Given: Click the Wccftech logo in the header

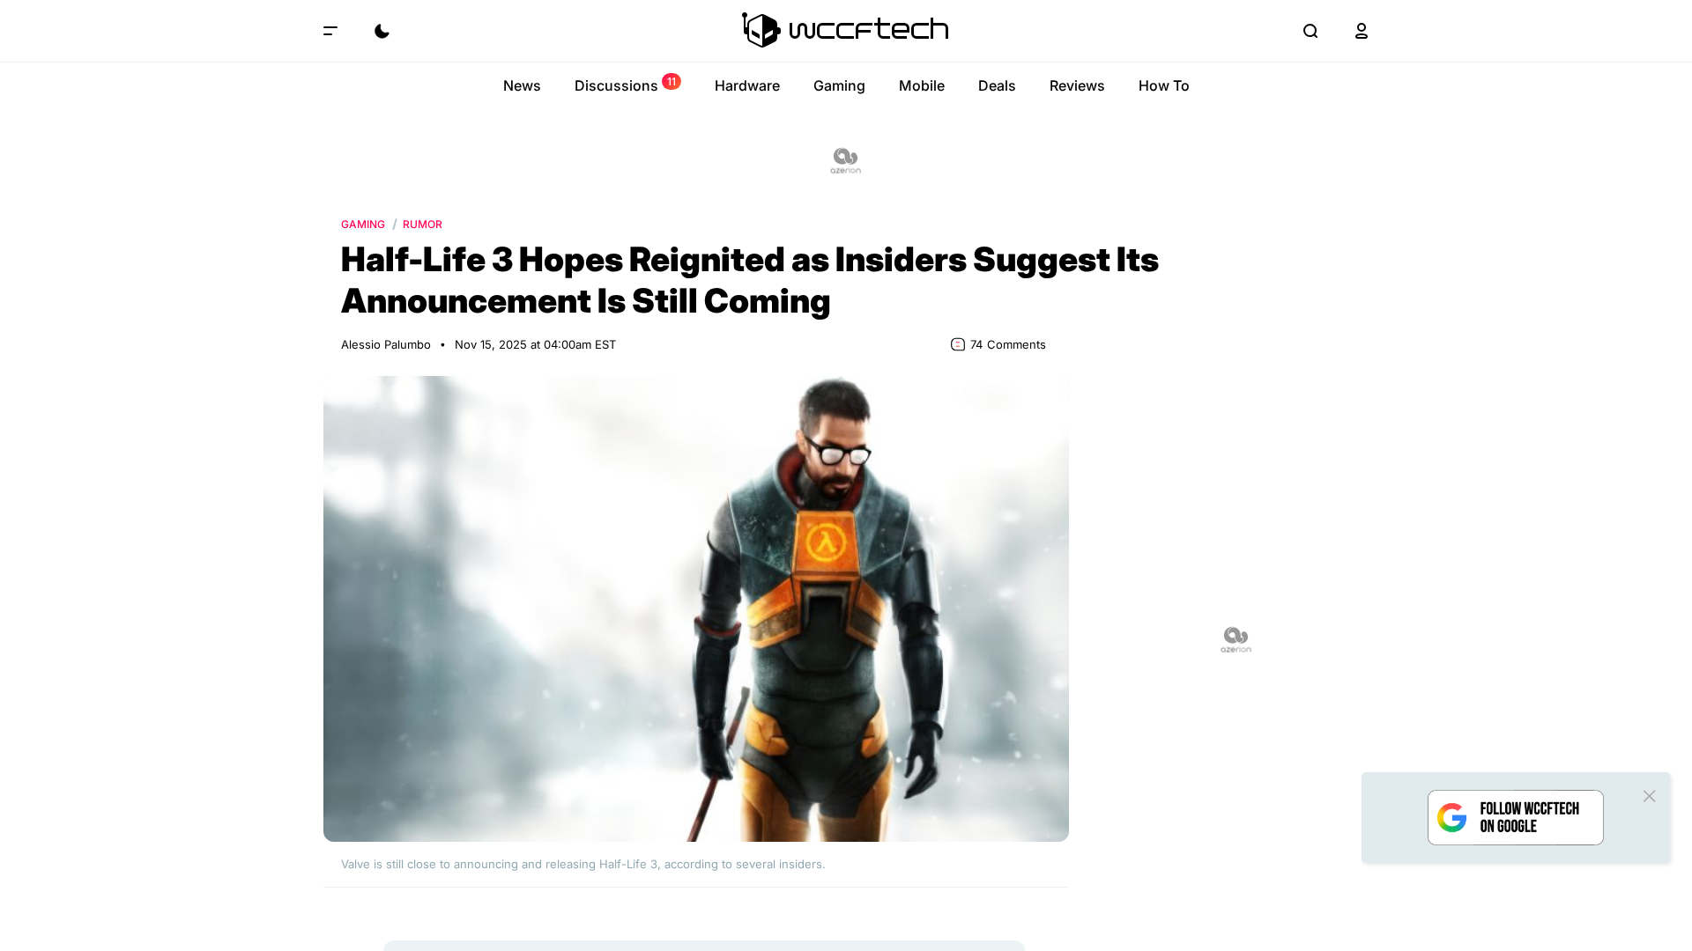Looking at the screenshot, I should [845, 30].
